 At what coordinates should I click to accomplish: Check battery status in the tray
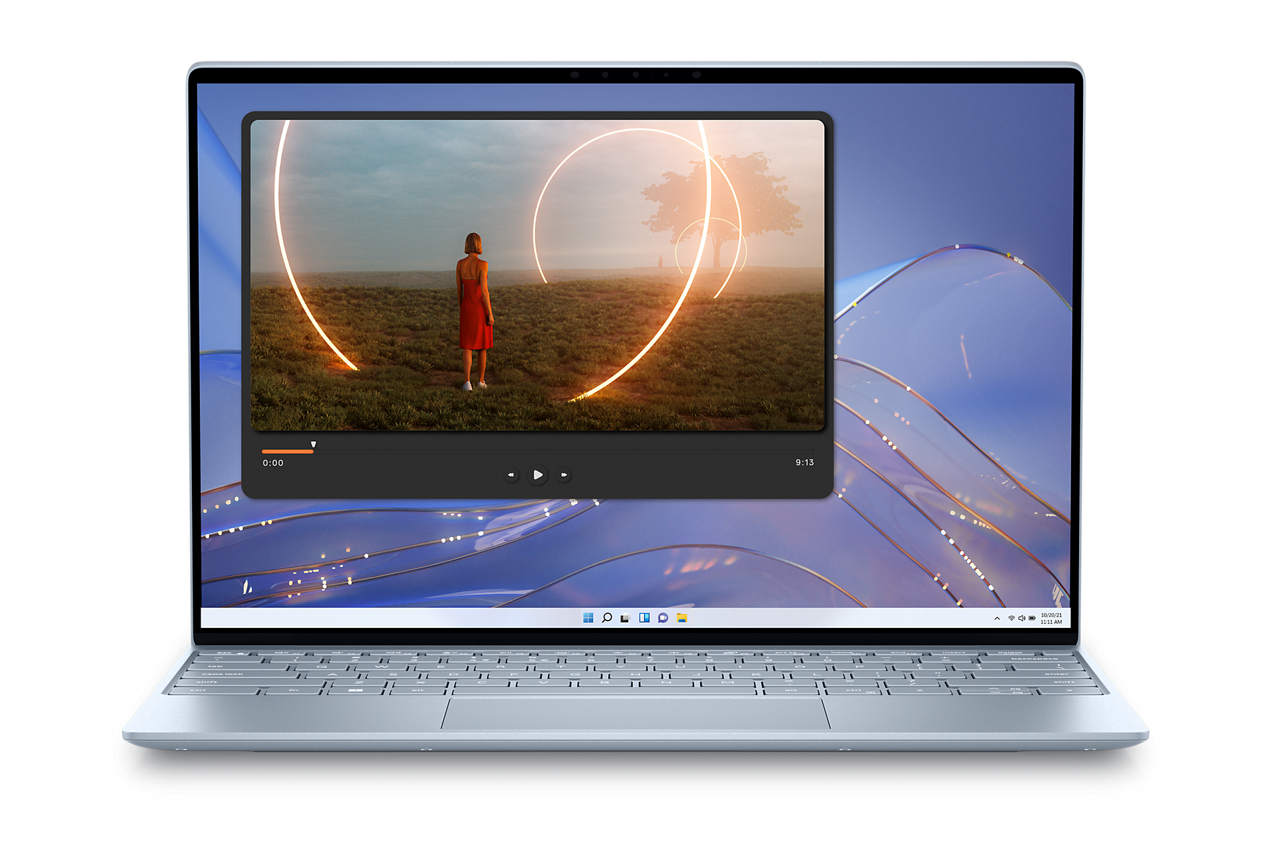coord(1033,618)
